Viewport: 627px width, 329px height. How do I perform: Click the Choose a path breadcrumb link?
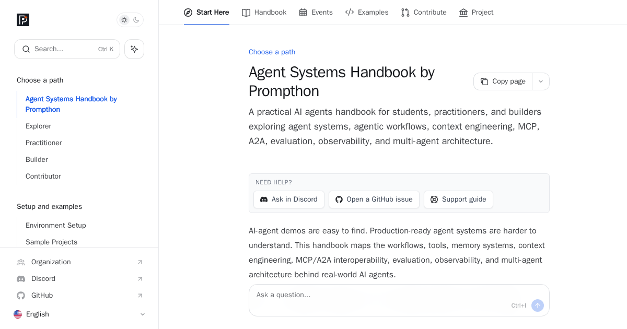tap(272, 52)
